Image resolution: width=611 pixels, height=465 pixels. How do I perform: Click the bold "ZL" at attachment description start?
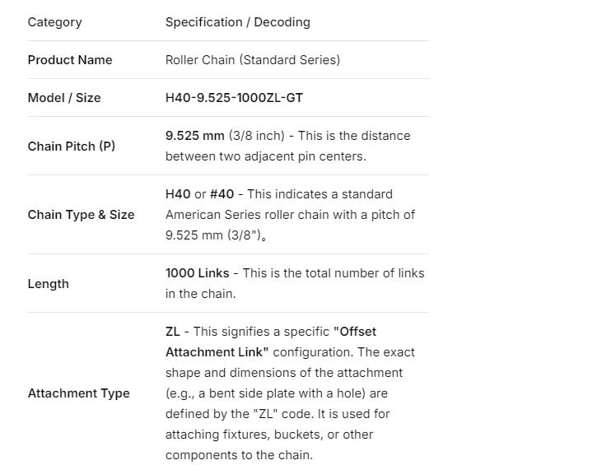pyautogui.click(x=172, y=332)
